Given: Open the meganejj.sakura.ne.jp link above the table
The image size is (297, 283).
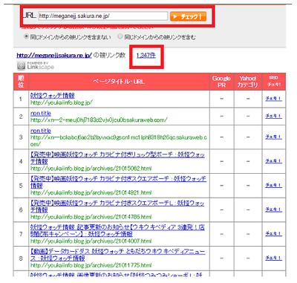Looking at the screenshot, I should click(x=54, y=55).
